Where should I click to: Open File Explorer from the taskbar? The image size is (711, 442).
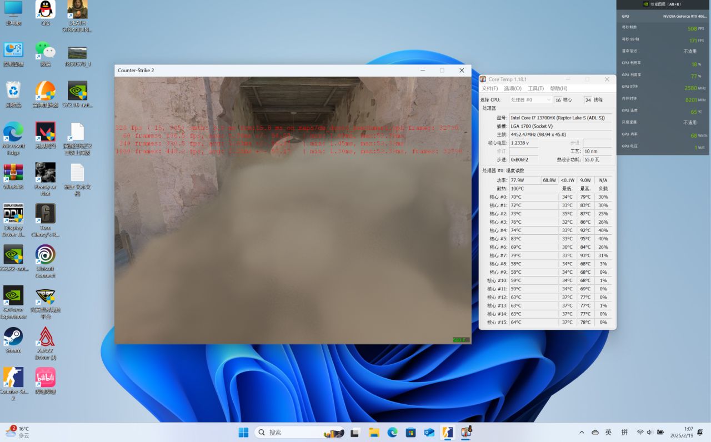coord(374,432)
